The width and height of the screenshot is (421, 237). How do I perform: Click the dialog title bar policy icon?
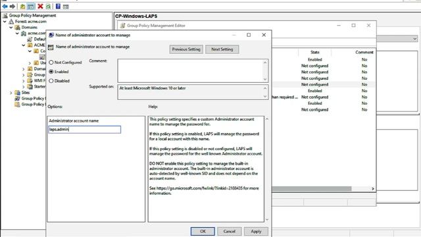point(51,35)
